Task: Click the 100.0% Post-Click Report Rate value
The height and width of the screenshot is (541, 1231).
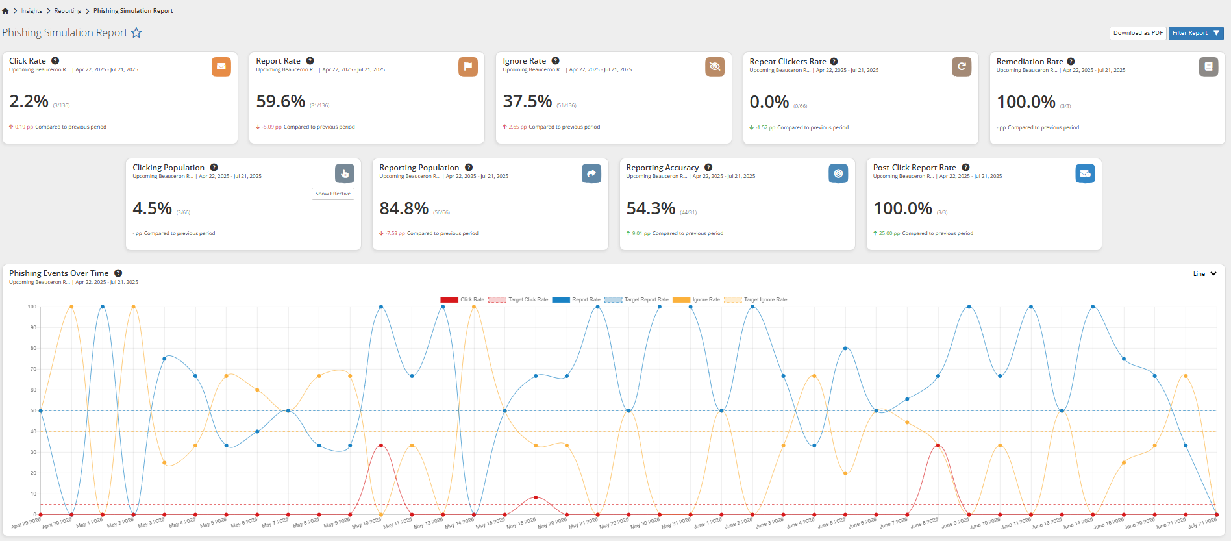Action: click(x=902, y=208)
